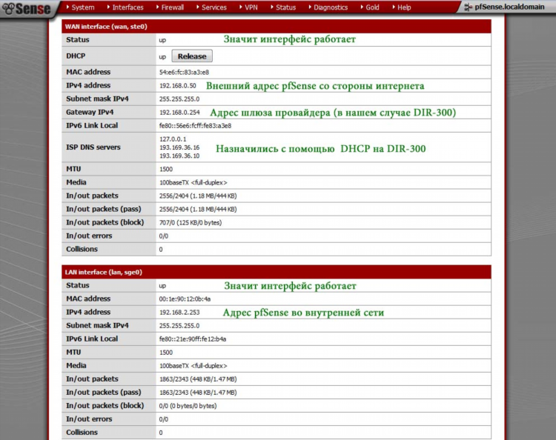Select WAN blocked packets value 707/0
Viewport: 556px width, 440px height.
(191, 223)
